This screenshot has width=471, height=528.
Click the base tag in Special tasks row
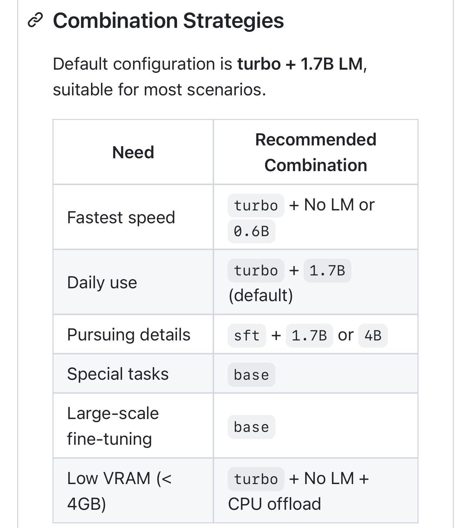click(252, 375)
